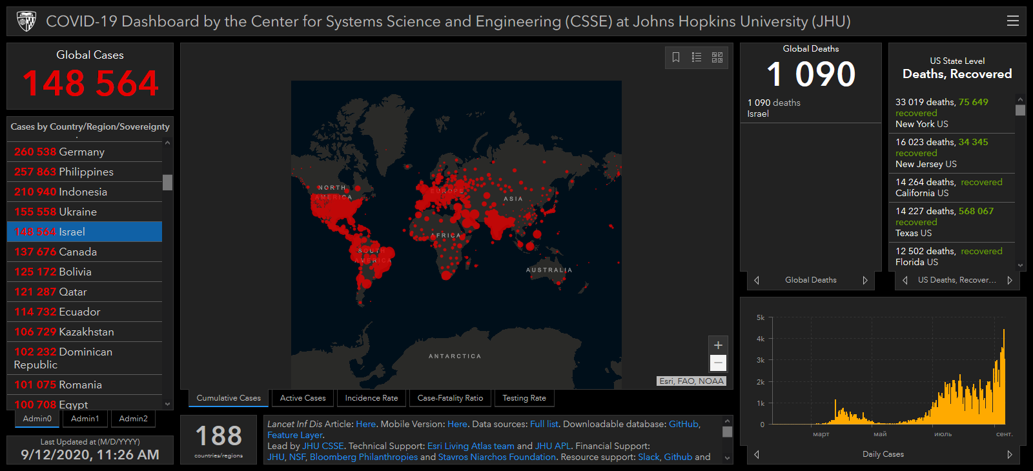Open the hamburger menu in header
This screenshot has height=471, width=1033.
[1012, 21]
